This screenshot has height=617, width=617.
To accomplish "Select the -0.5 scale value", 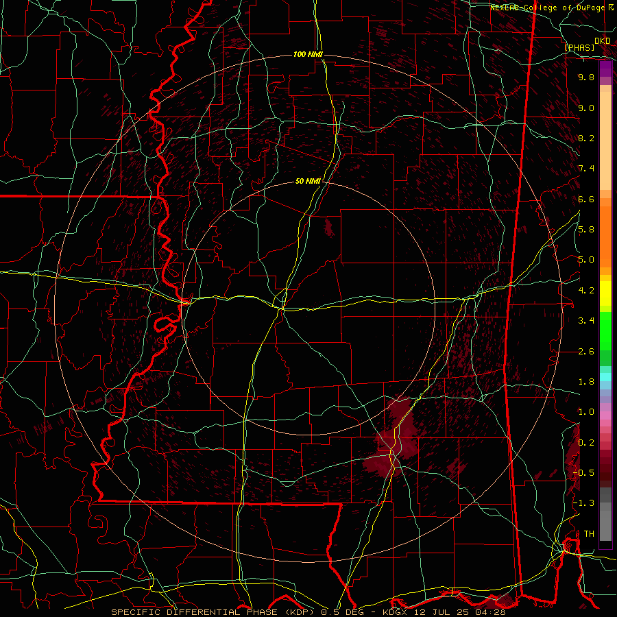I will pos(583,473).
